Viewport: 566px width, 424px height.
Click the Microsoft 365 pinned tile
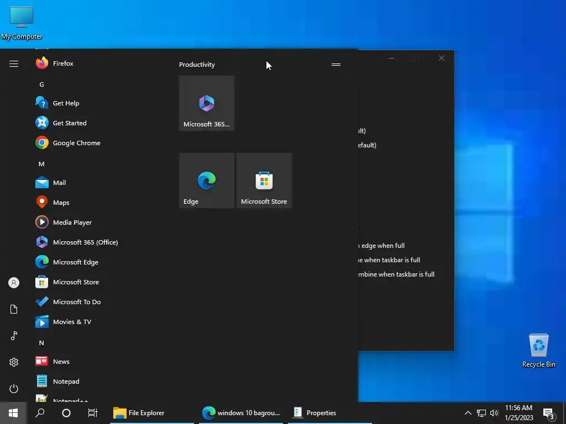point(207,103)
